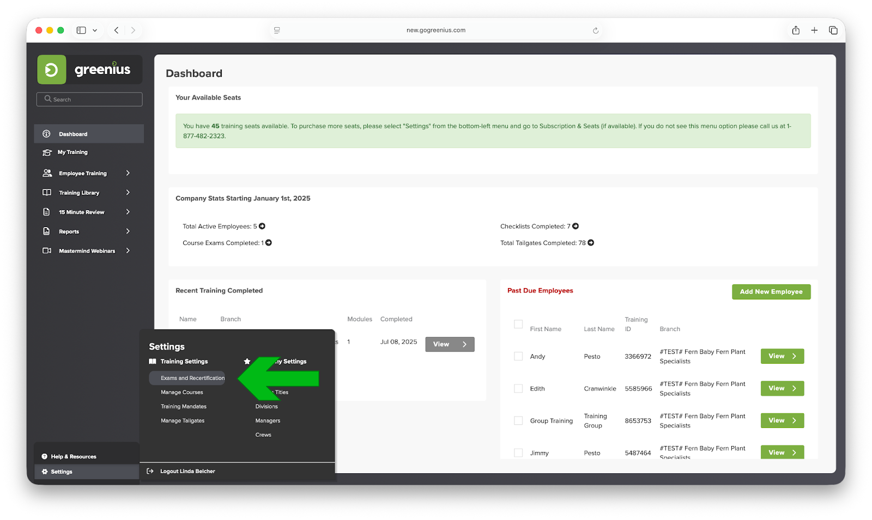Click arrow icon next to Total Tailgates Completed
Screen dimensions: 872x520
pos(591,243)
